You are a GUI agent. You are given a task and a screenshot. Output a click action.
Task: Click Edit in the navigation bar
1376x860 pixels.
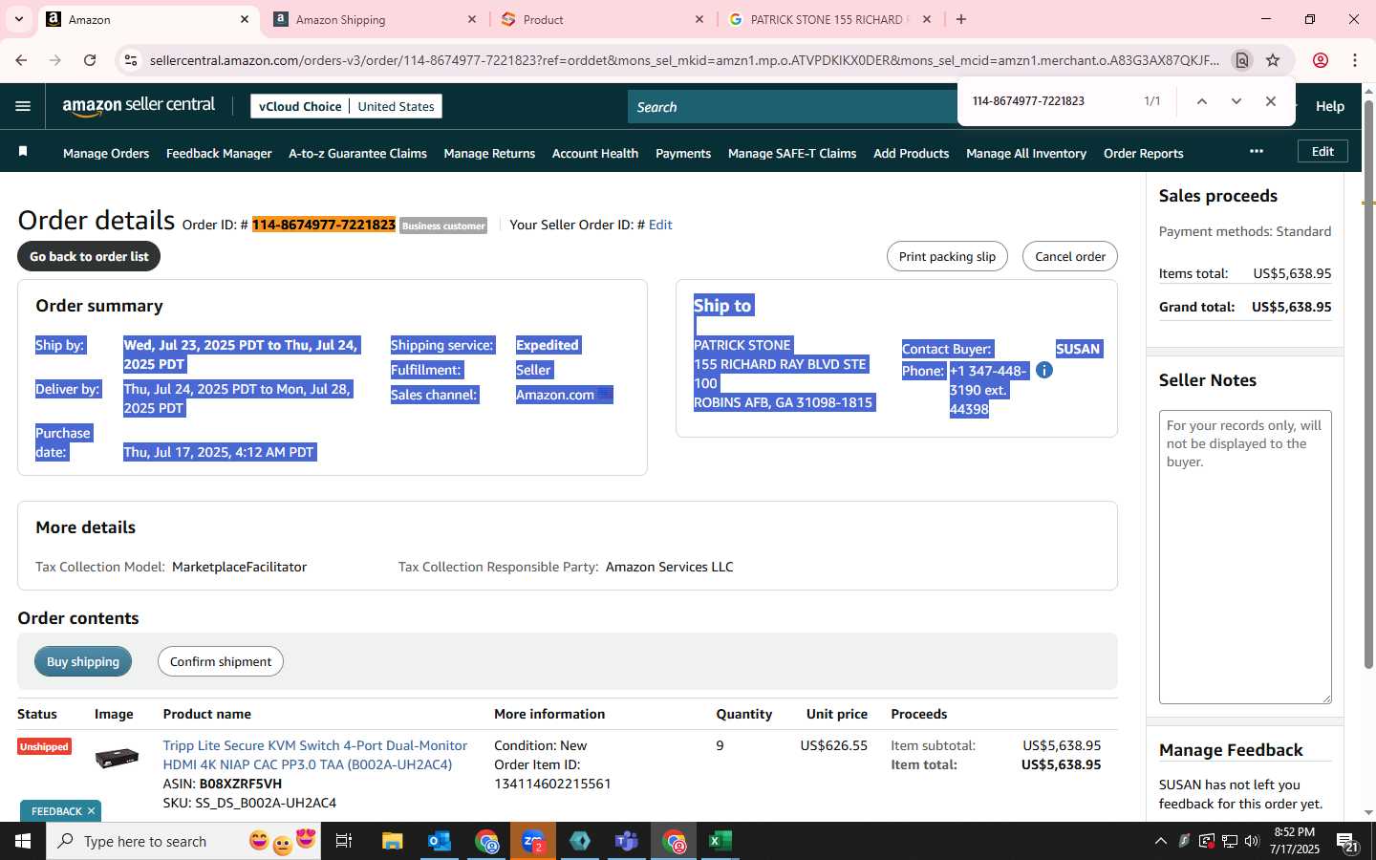[1322, 151]
